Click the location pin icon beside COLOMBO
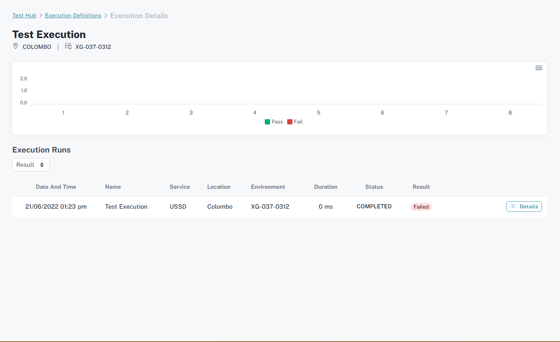The image size is (560, 342). click(15, 46)
